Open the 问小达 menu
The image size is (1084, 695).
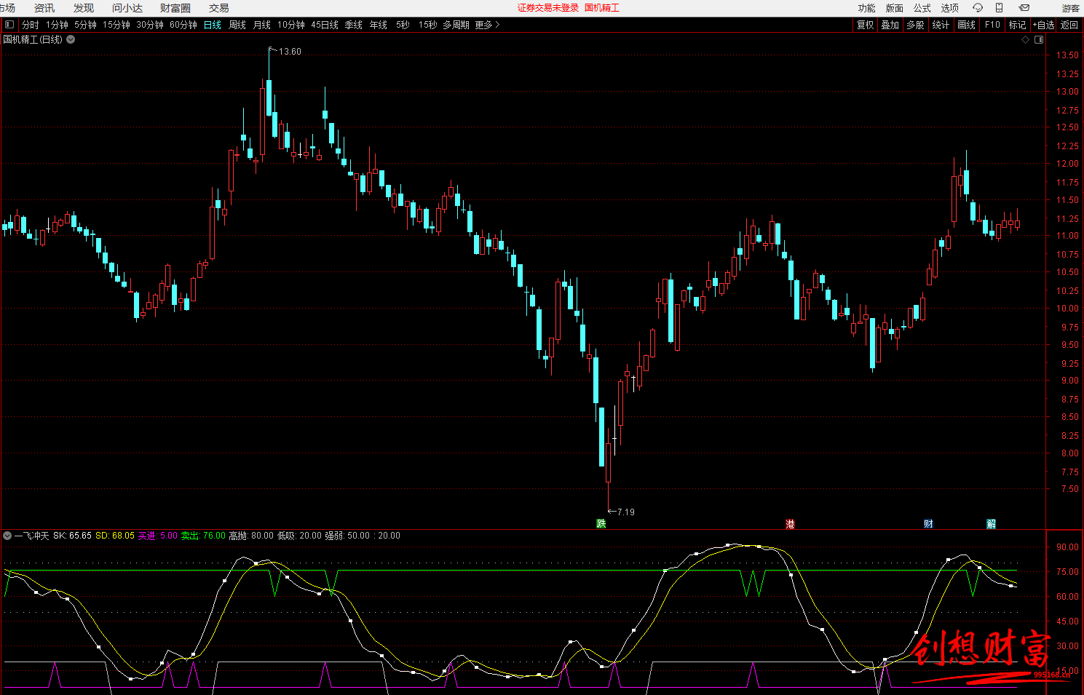127,8
